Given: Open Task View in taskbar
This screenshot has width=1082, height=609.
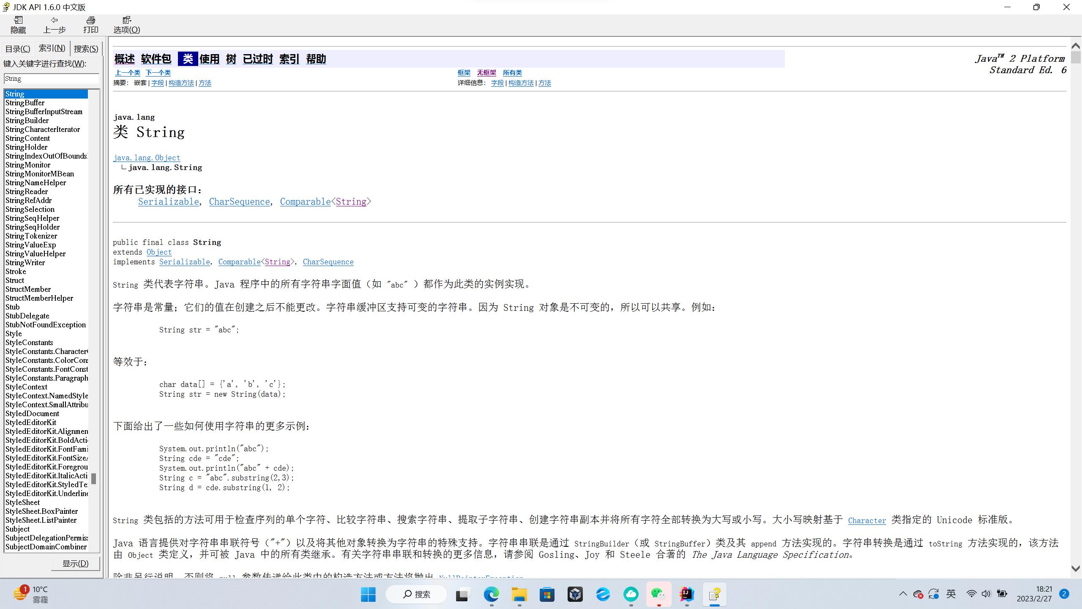Looking at the screenshot, I should click(463, 594).
